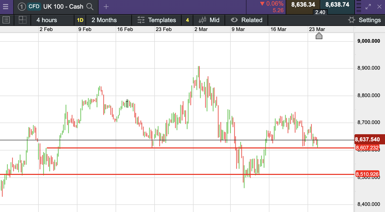Click the buy price 8,638.74 button

337,5
